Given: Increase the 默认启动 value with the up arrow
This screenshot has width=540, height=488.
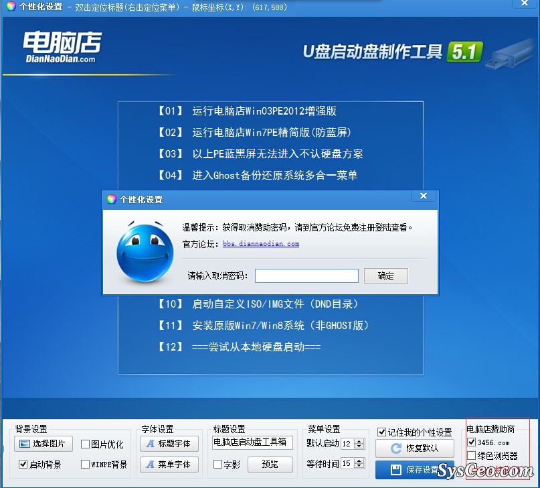Looking at the screenshot, I should [359, 441].
